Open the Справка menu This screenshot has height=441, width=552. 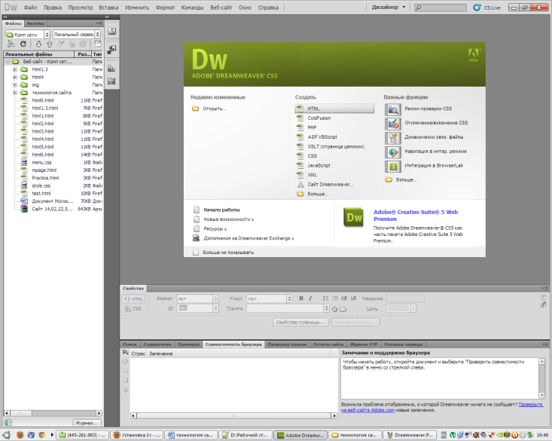pos(268,8)
